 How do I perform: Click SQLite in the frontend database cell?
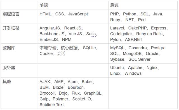pyautogui.click(x=89, y=48)
